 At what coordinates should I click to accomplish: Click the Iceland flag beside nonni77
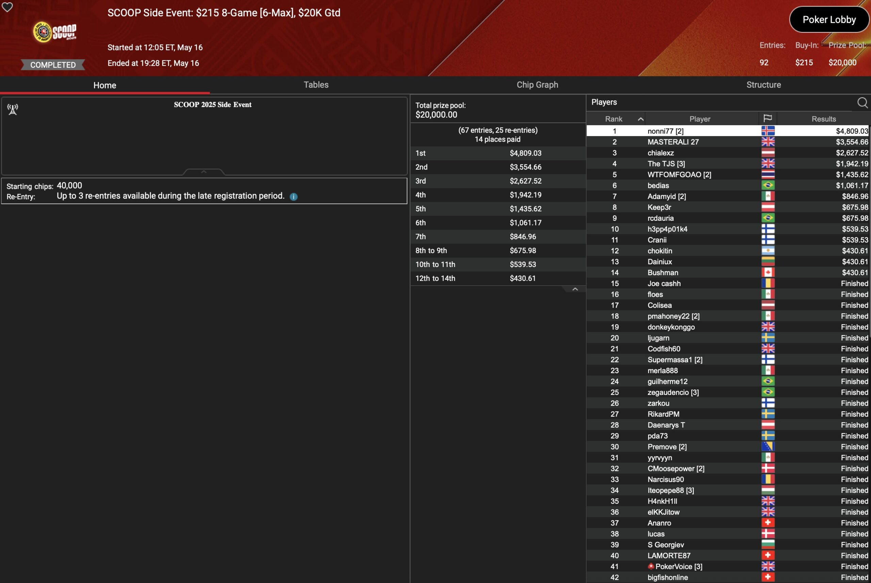pos(768,131)
